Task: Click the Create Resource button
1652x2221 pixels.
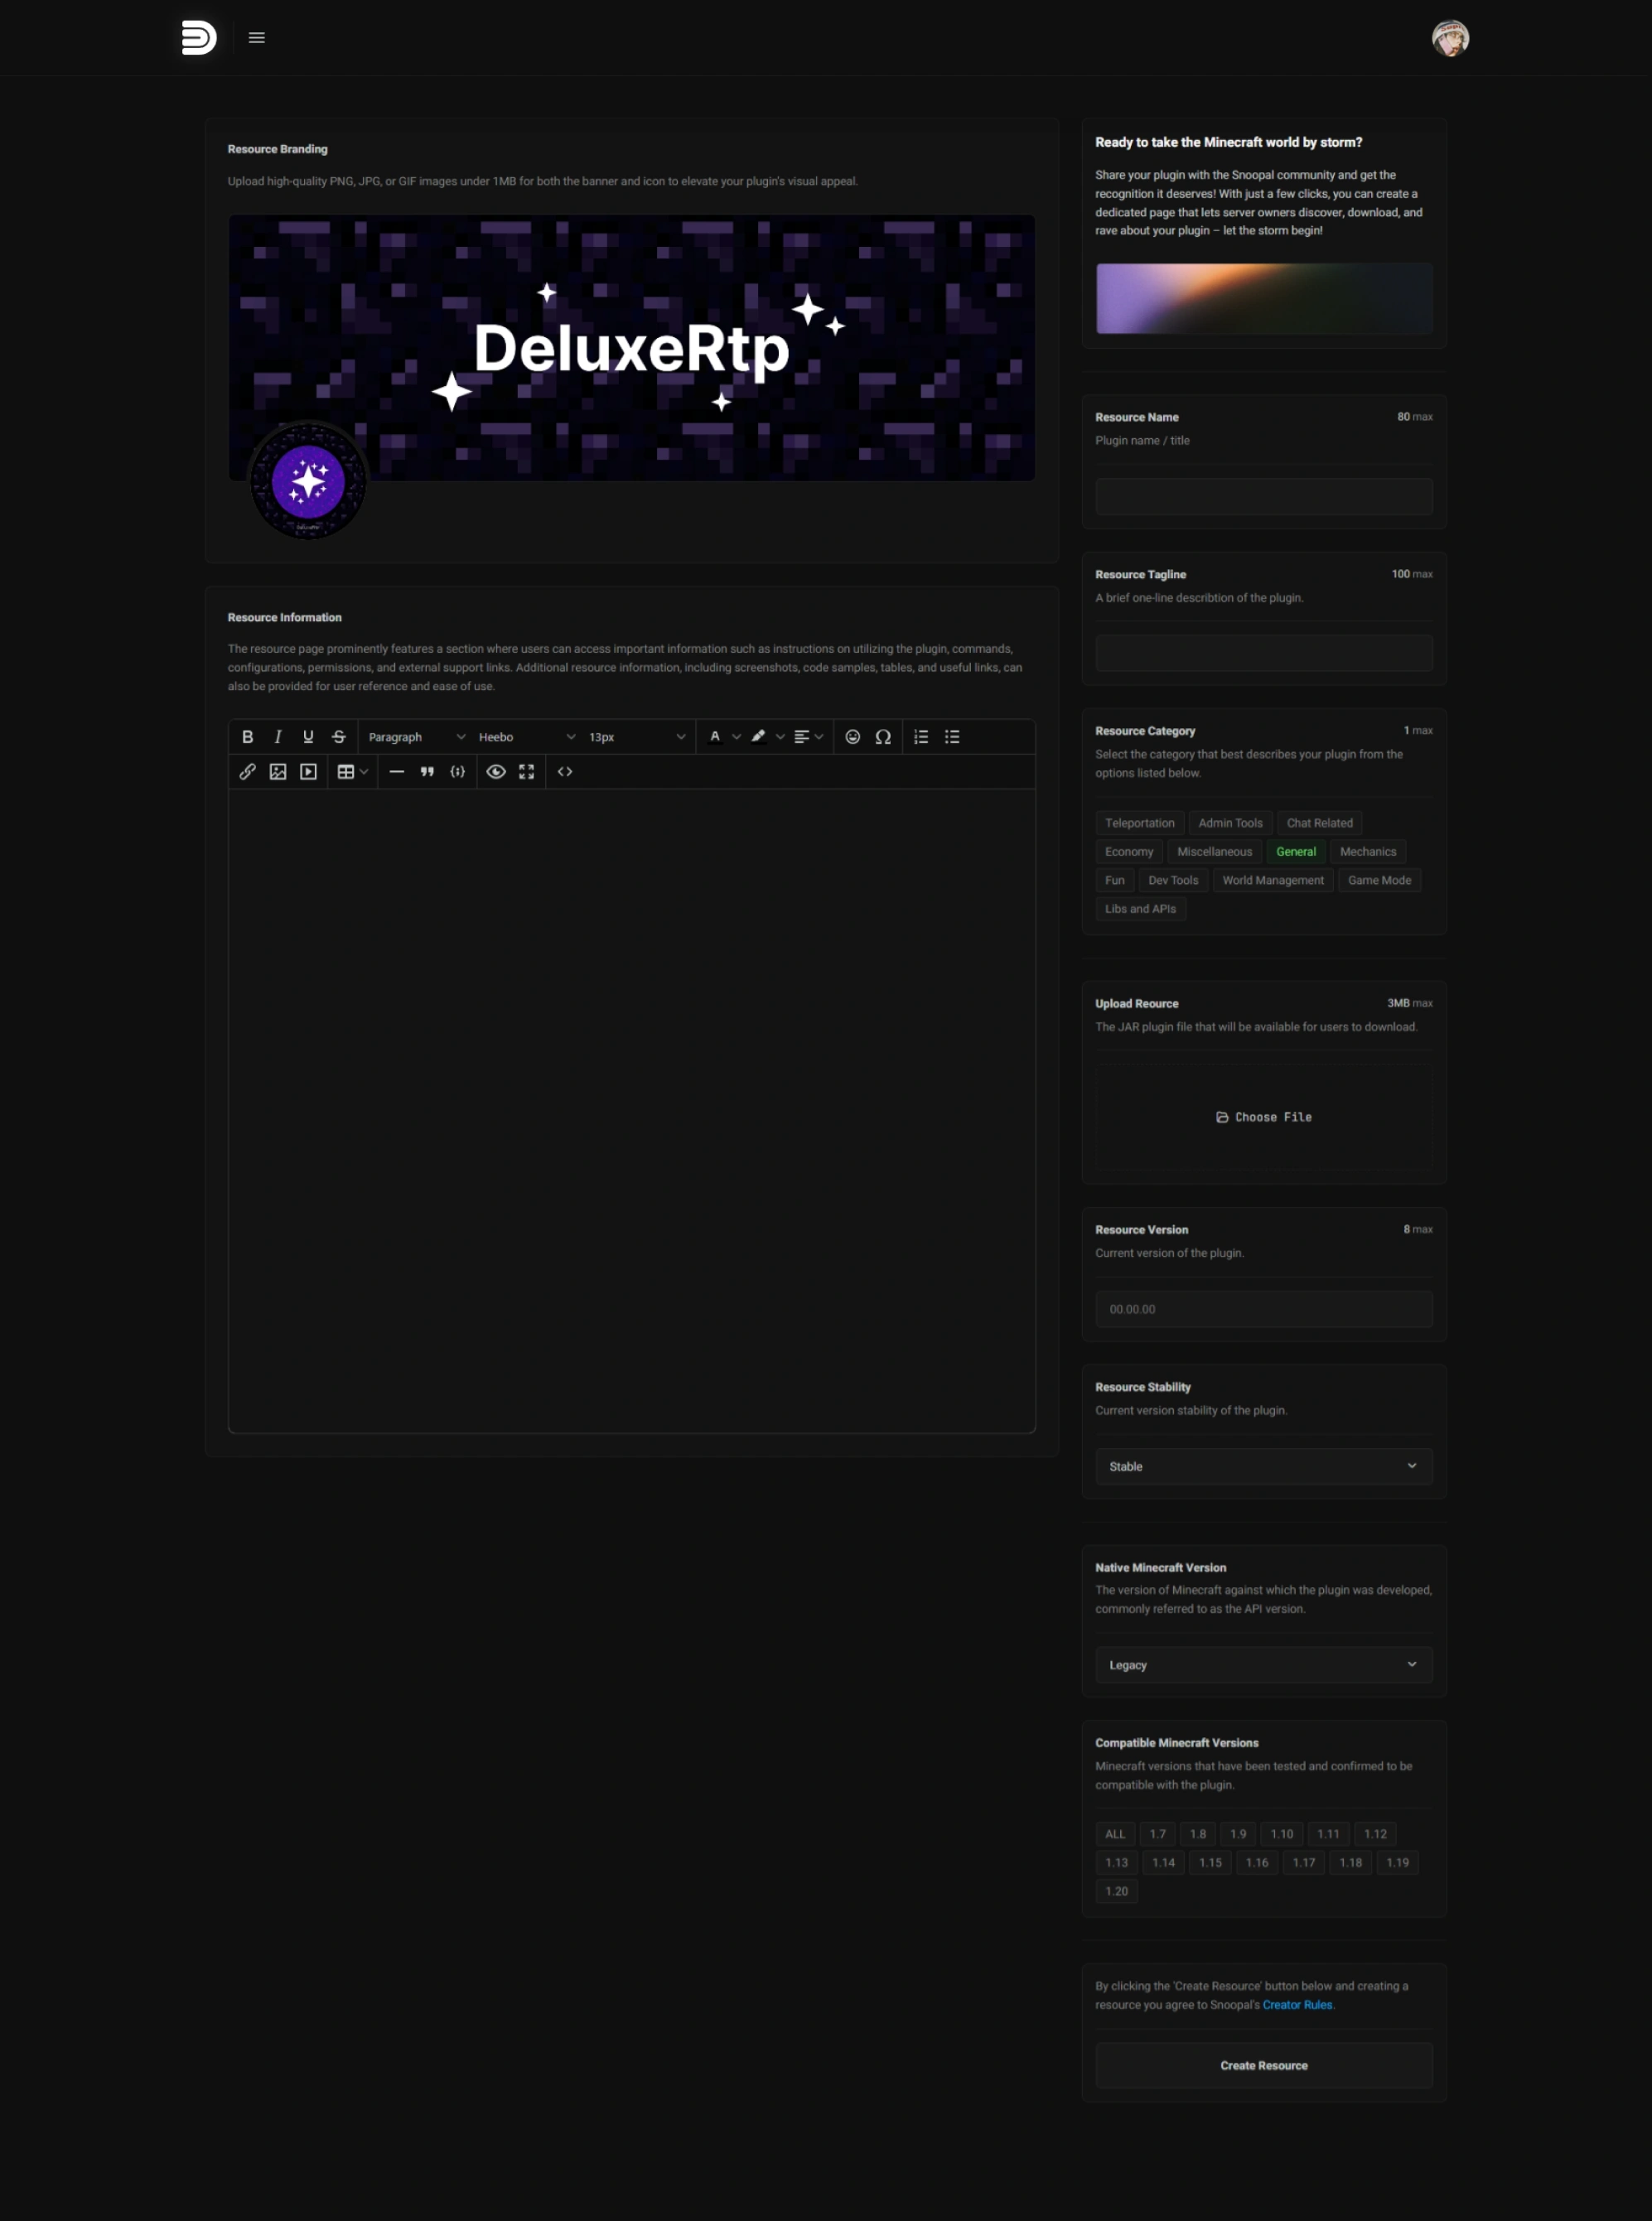Action: point(1263,2065)
